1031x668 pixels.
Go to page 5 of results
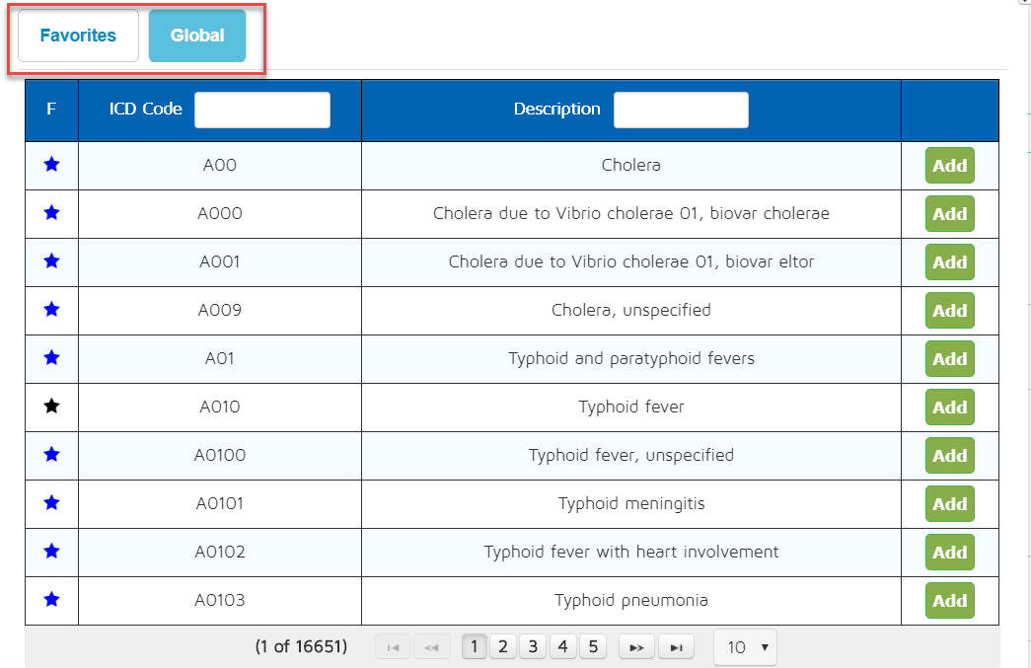[x=593, y=647]
